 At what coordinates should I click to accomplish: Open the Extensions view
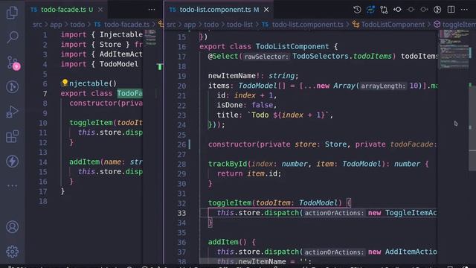point(12,136)
